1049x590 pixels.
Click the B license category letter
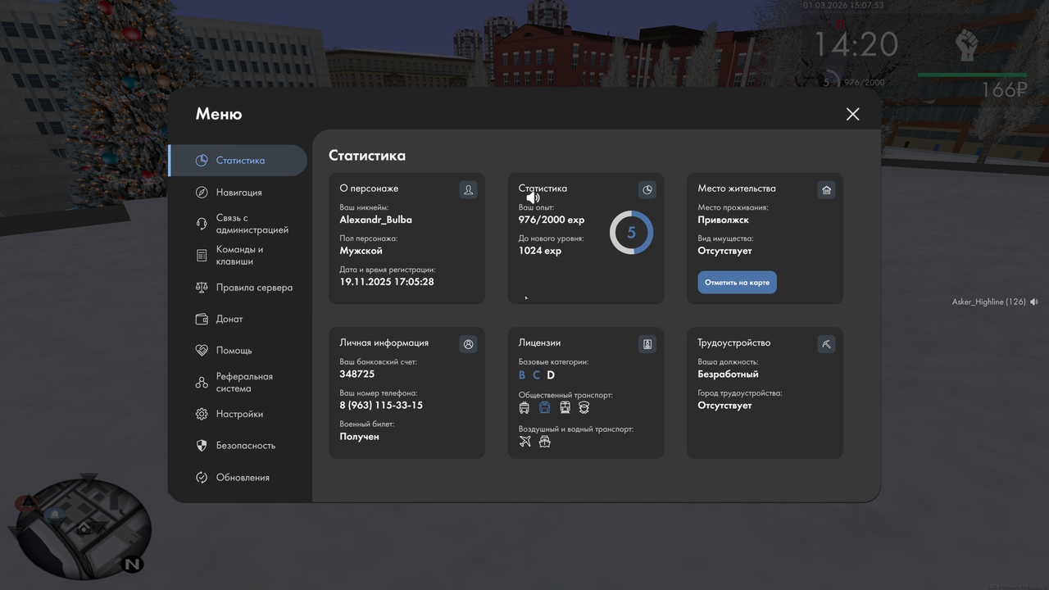click(x=522, y=375)
